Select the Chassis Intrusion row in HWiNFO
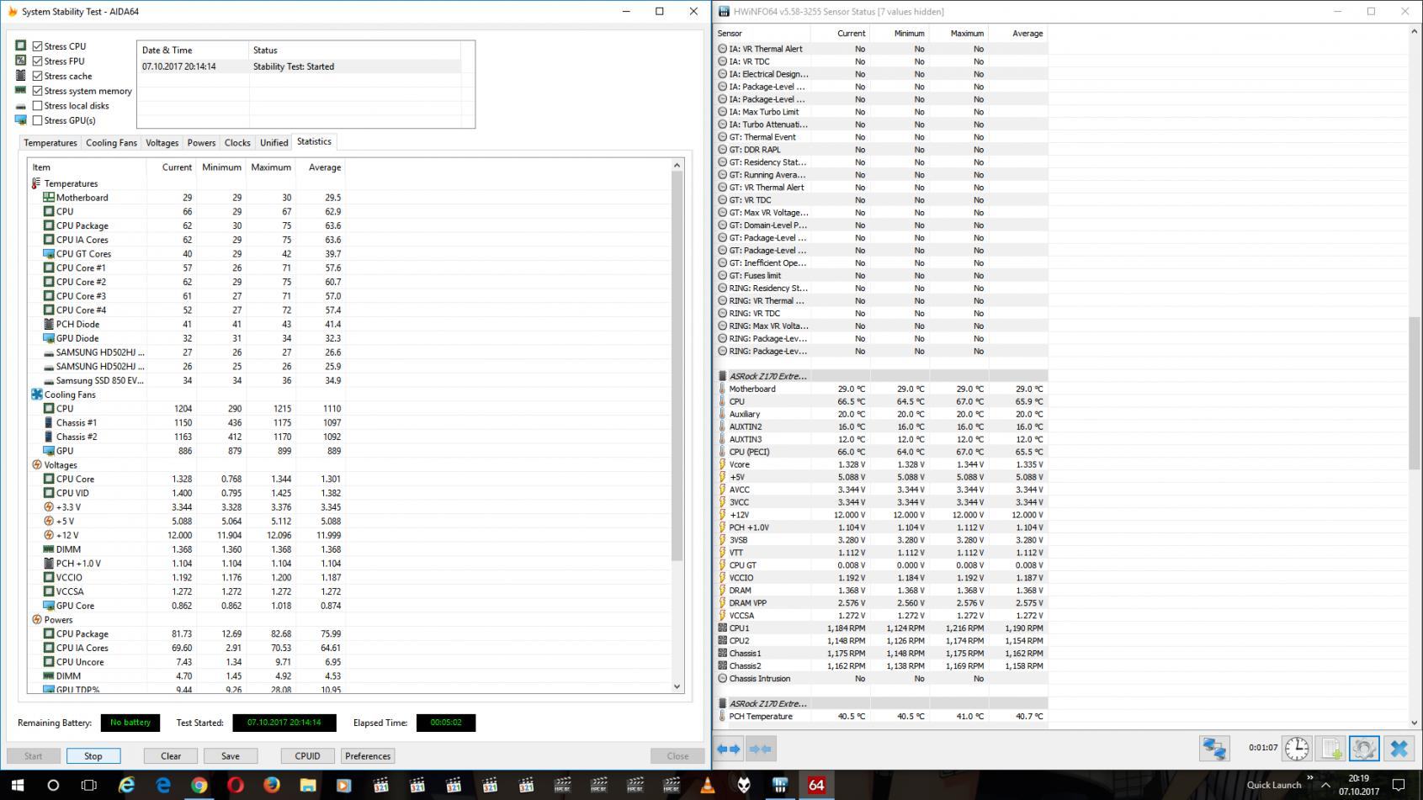Viewport: 1423px width, 800px height. click(x=881, y=679)
